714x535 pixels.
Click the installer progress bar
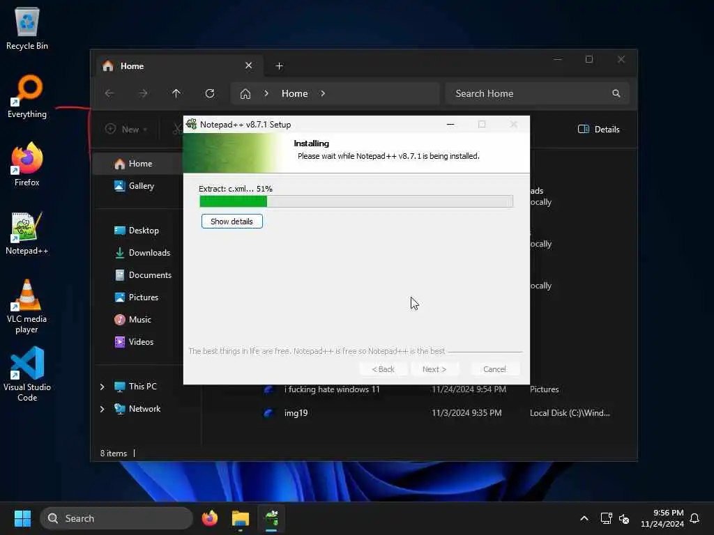click(x=356, y=201)
